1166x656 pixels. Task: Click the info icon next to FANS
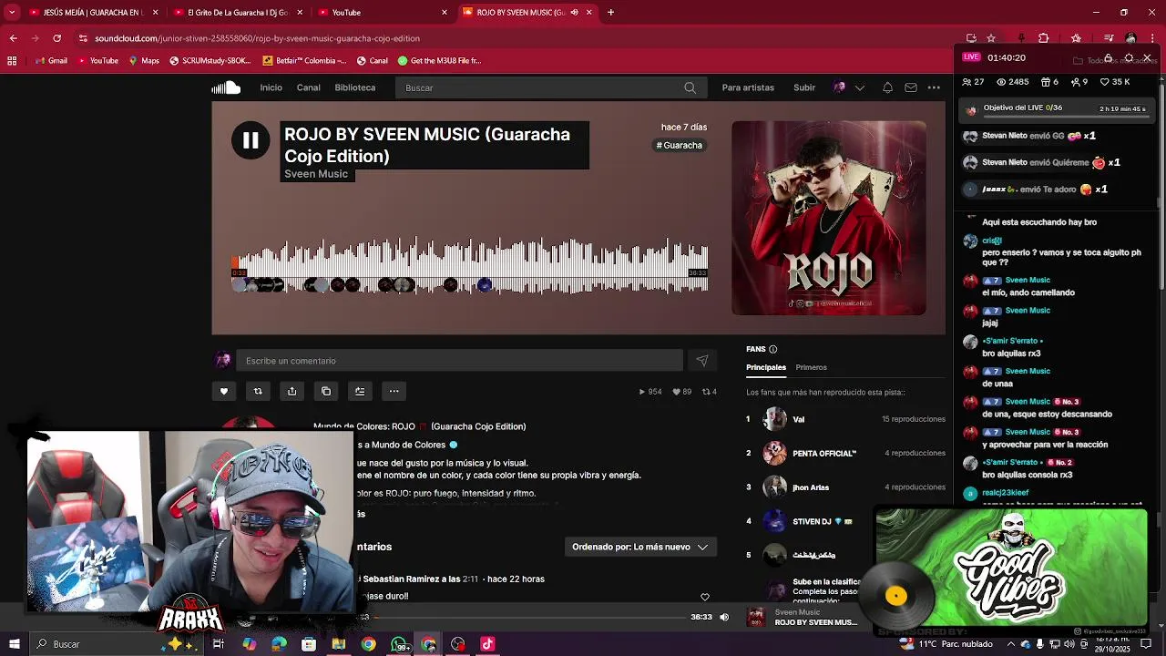(x=772, y=349)
